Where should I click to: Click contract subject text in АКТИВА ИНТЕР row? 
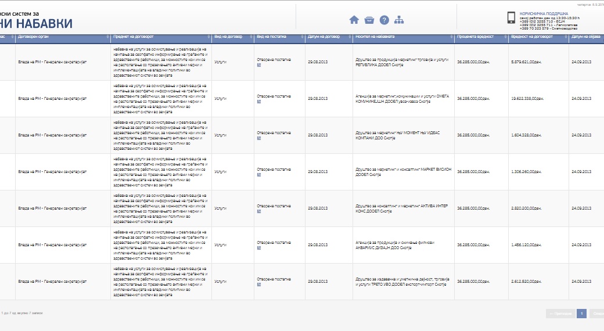(x=161, y=208)
